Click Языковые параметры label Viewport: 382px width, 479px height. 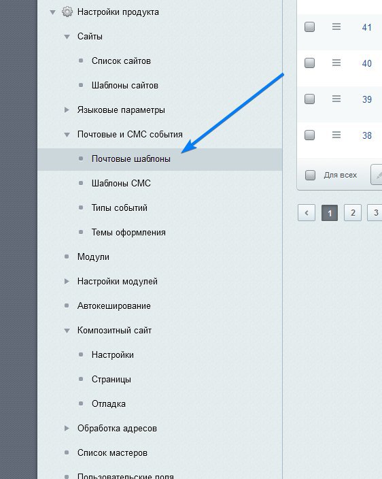point(121,110)
